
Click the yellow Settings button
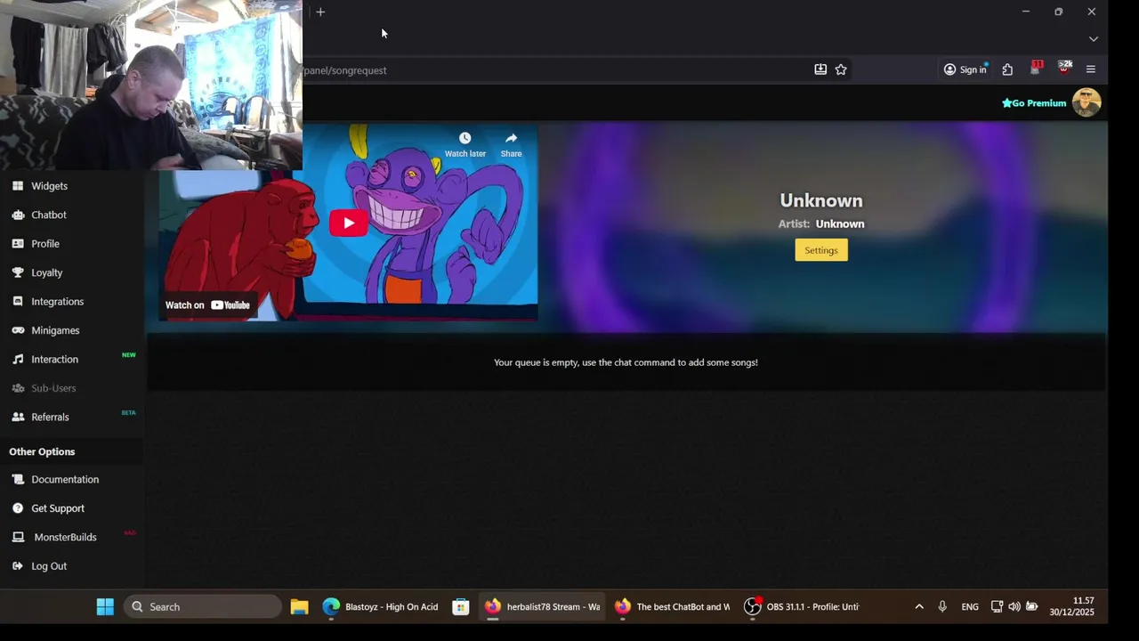coord(821,250)
